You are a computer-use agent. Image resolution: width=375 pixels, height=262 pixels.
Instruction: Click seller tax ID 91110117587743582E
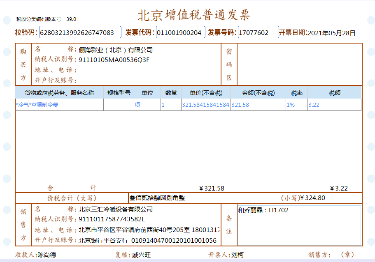click(x=112, y=219)
